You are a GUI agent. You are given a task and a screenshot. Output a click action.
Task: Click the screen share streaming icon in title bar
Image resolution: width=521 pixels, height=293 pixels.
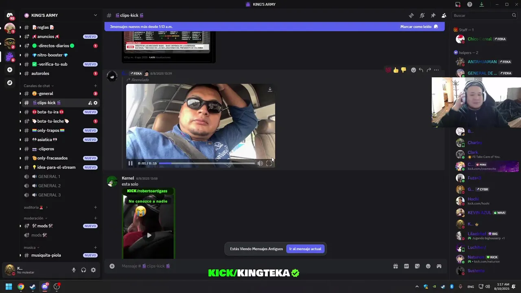click(x=458, y=4)
